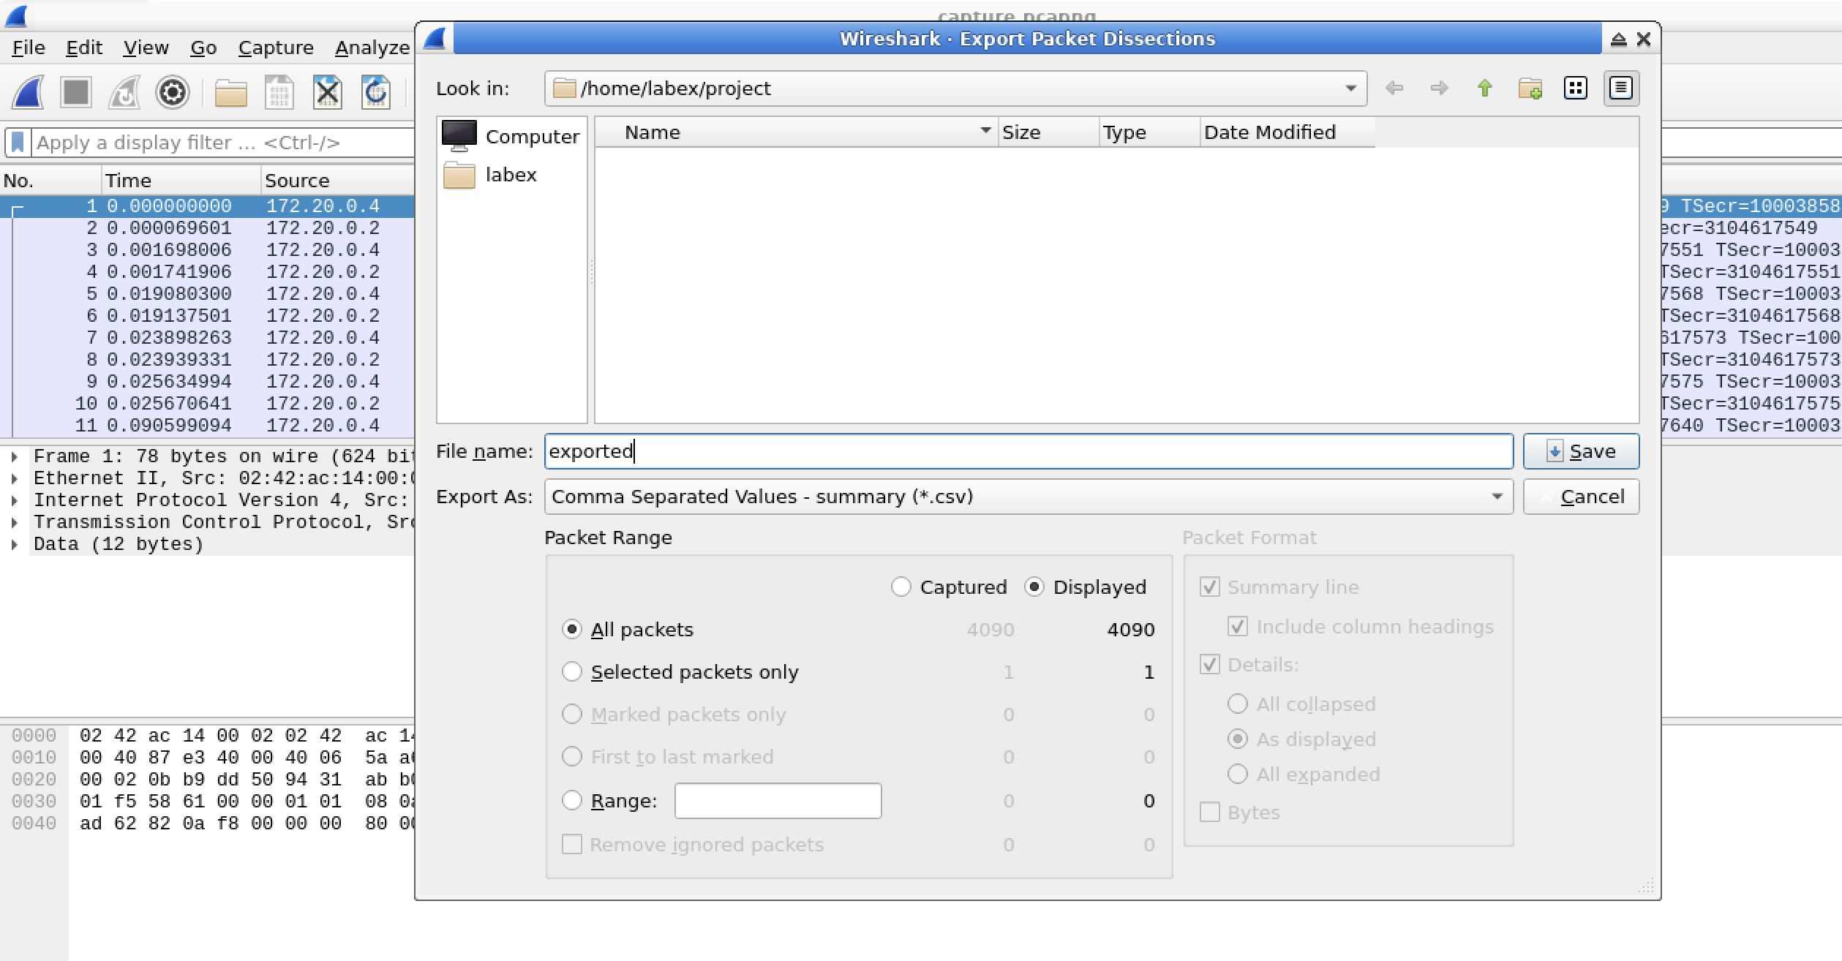The width and height of the screenshot is (1842, 961).
Task: Close the capture file with the X icon
Action: [327, 93]
